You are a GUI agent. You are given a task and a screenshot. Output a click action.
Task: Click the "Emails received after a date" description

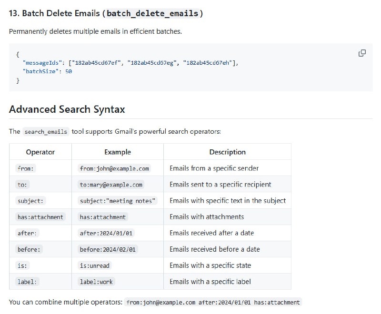tap(211, 233)
